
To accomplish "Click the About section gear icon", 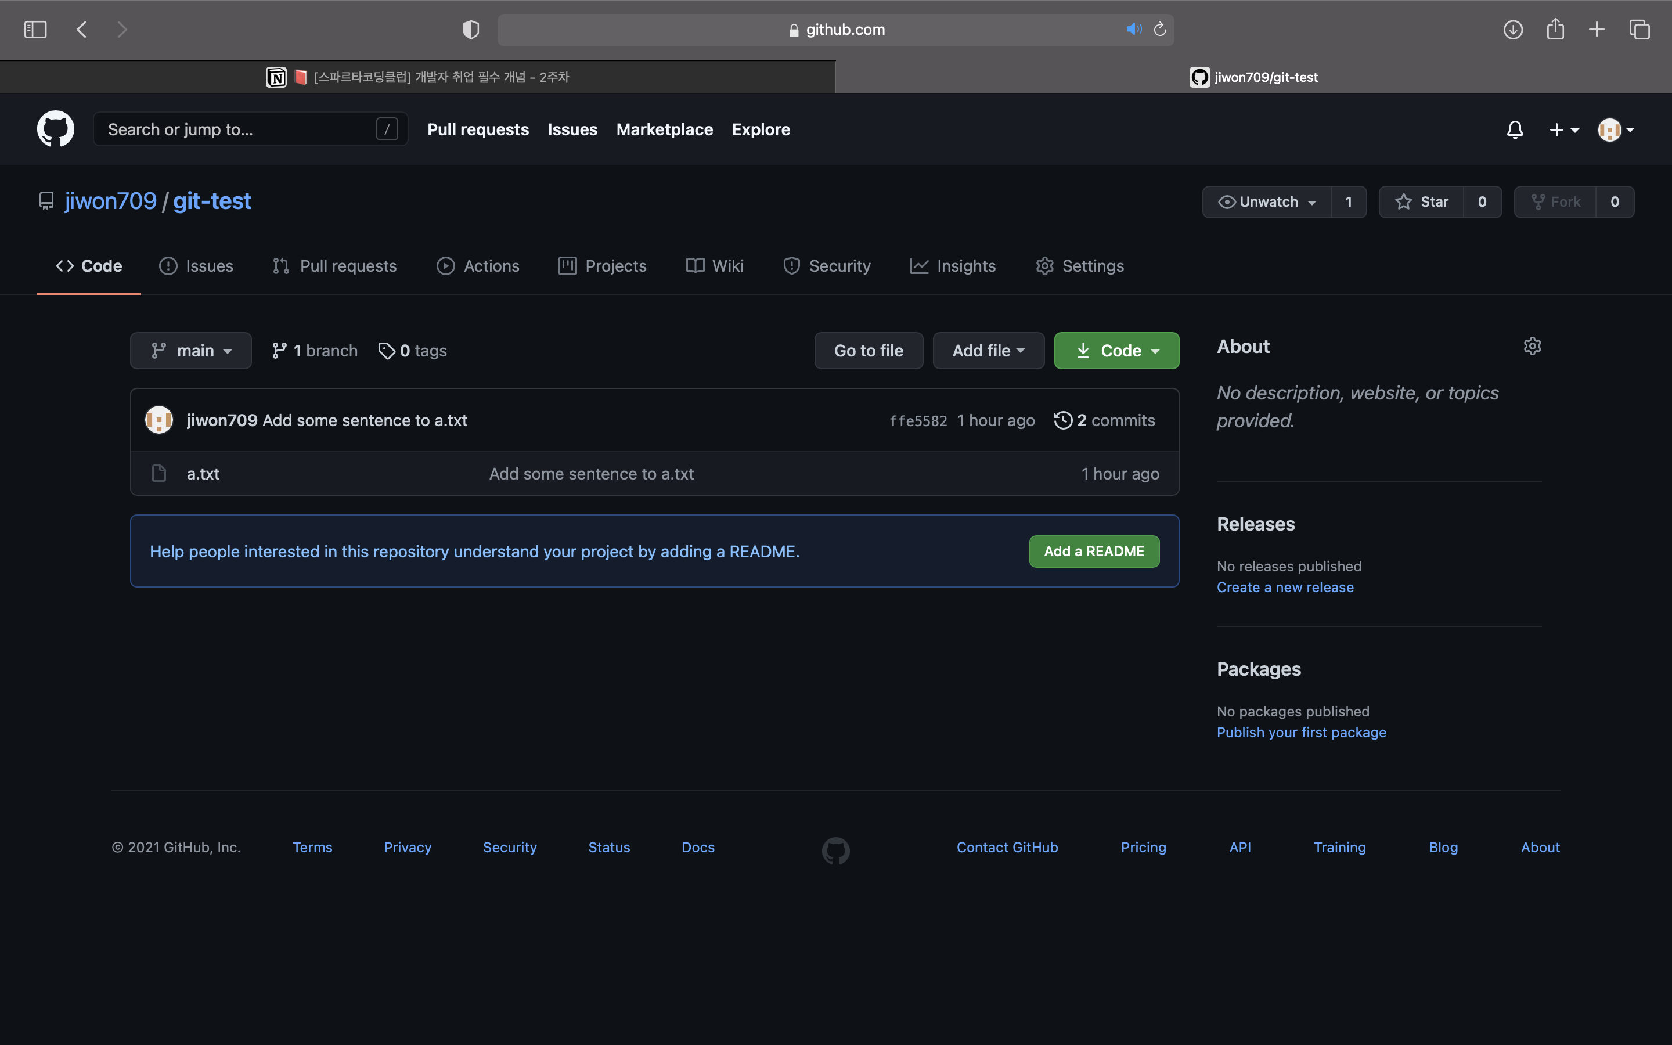I will pyautogui.click(x=1532, y=346).
